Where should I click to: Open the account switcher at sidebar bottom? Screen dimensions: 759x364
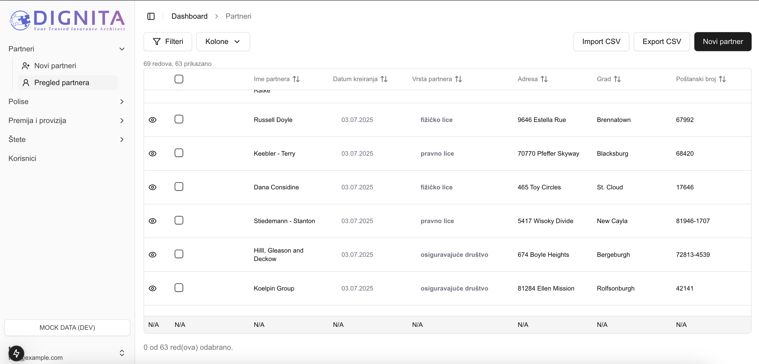point(122,353)
